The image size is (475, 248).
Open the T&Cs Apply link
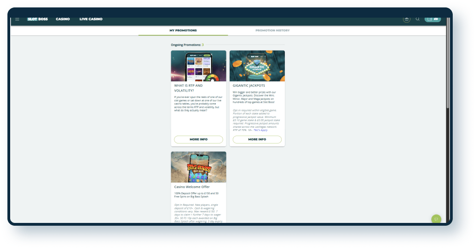pyautogui.click(x=260, y=130)
